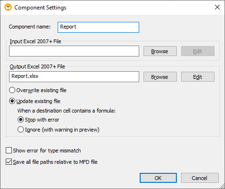Viewport: 225px width, 189px height.
Task: Click 'When a destination cell contains a formula:' text
Action: [x=66, y=111]
